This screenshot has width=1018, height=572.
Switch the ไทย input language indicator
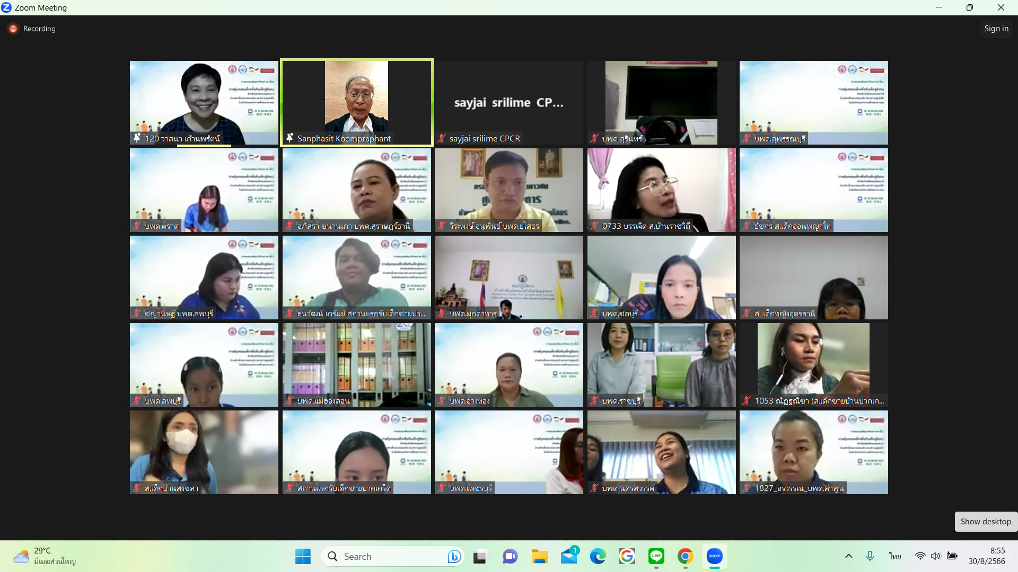click(895, 556)
